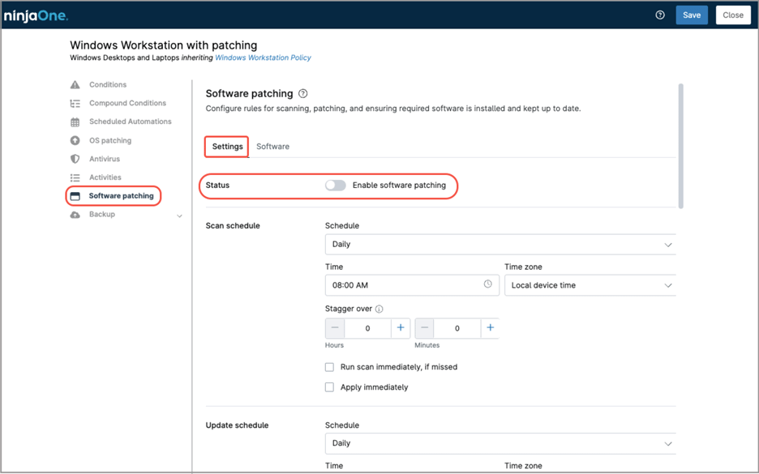The height and width of the screenshot is (474, 759).
Task: Select the OS patching icon
Action: [x=74, y=140]
